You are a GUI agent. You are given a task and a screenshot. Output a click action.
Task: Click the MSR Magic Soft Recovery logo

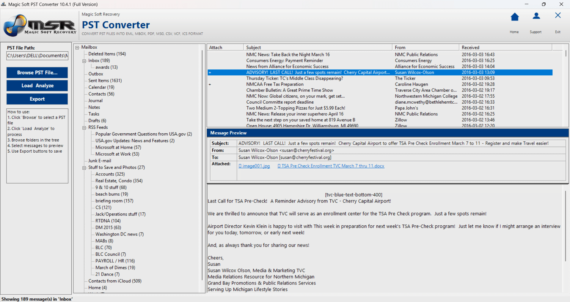click(x=40, y=26)
